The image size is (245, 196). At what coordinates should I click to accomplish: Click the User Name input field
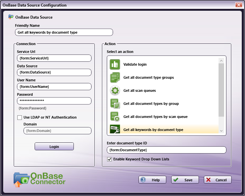point(54,87)
